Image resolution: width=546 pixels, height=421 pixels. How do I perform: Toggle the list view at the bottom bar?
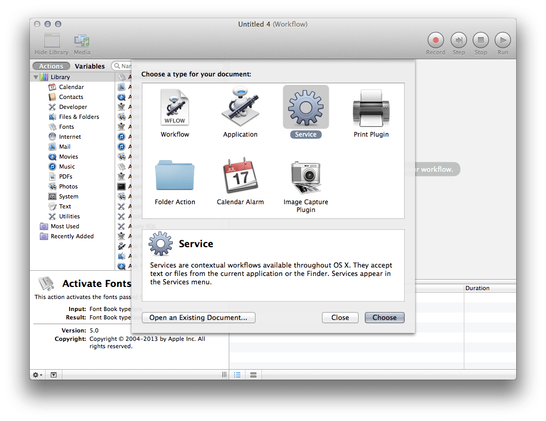tap(237, 374)
